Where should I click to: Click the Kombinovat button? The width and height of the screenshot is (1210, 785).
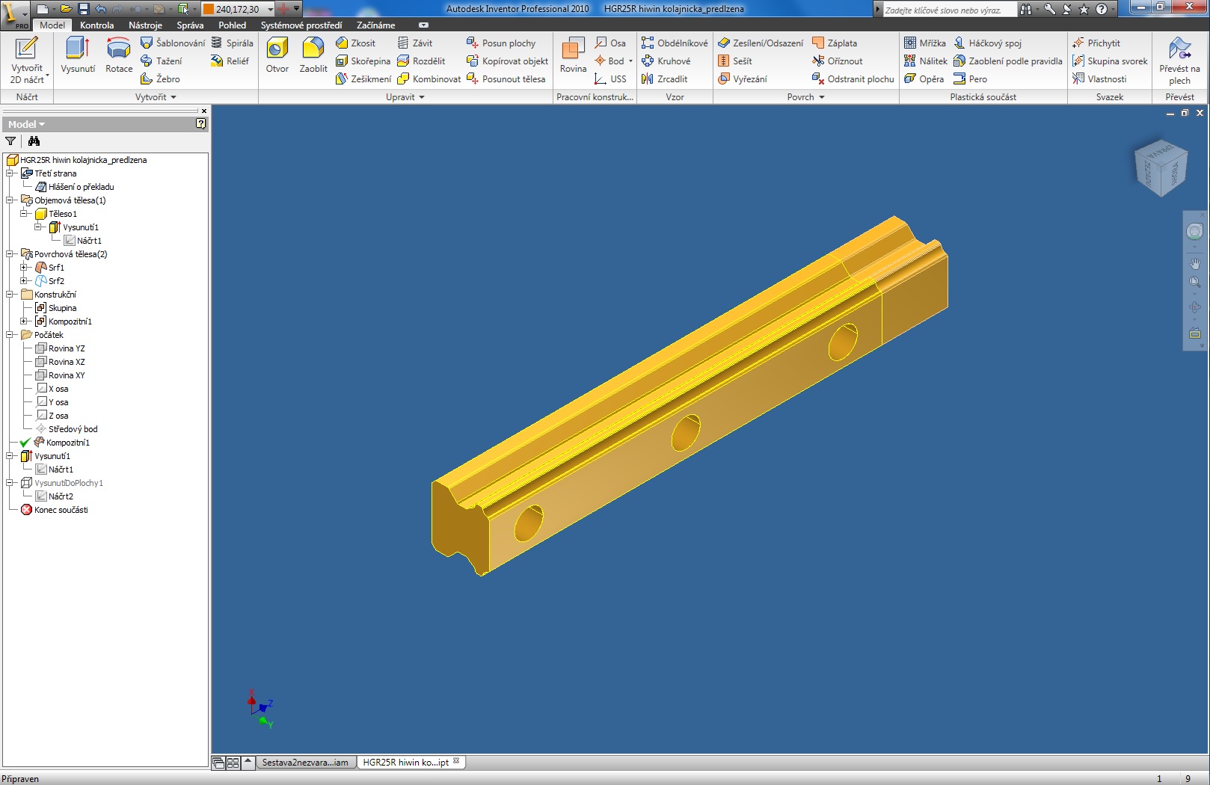429,79
